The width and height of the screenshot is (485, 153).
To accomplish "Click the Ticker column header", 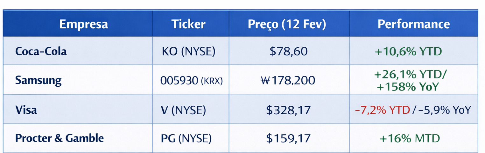I will (x=188, y=24).
